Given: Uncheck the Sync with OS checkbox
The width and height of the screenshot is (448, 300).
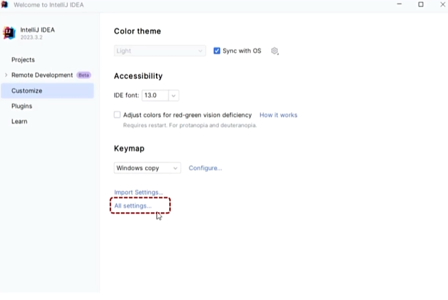Looking at the screenshot, I should point(217,51).
